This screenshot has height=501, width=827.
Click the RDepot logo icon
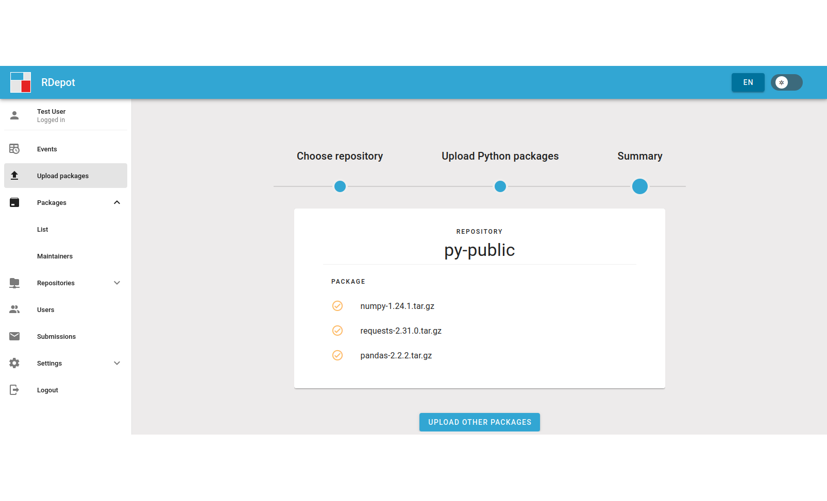[x=21, y=82]
